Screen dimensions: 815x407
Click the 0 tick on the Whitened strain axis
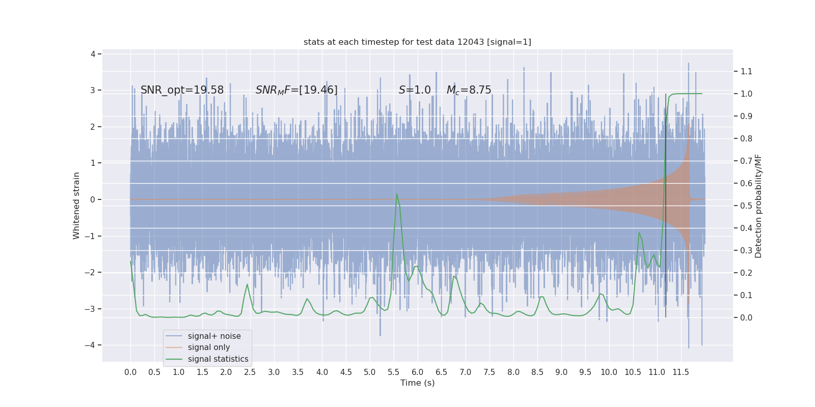[x=93, y=199]
